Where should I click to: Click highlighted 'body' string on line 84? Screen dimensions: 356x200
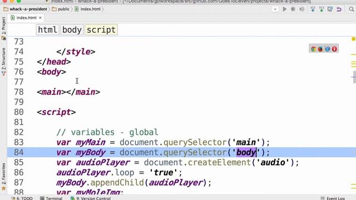coord(246,152)
